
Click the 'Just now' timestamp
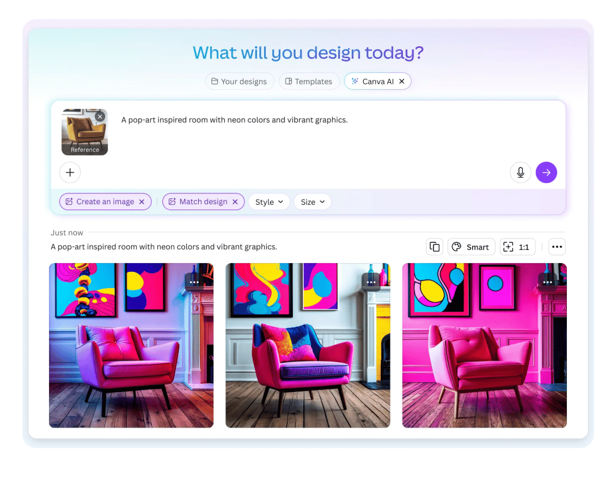click(x=66, y=233)
